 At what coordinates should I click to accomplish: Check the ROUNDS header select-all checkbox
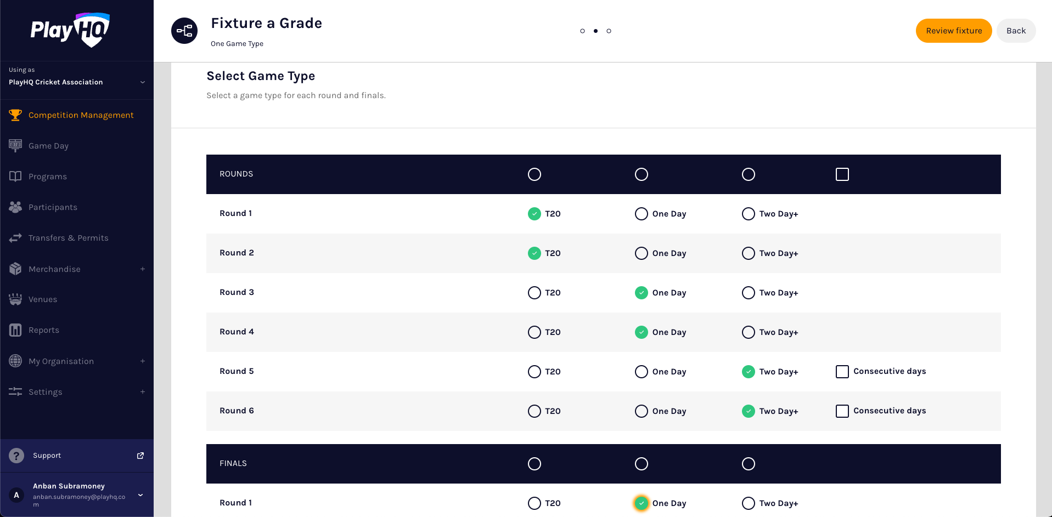[x=842, y=174]
